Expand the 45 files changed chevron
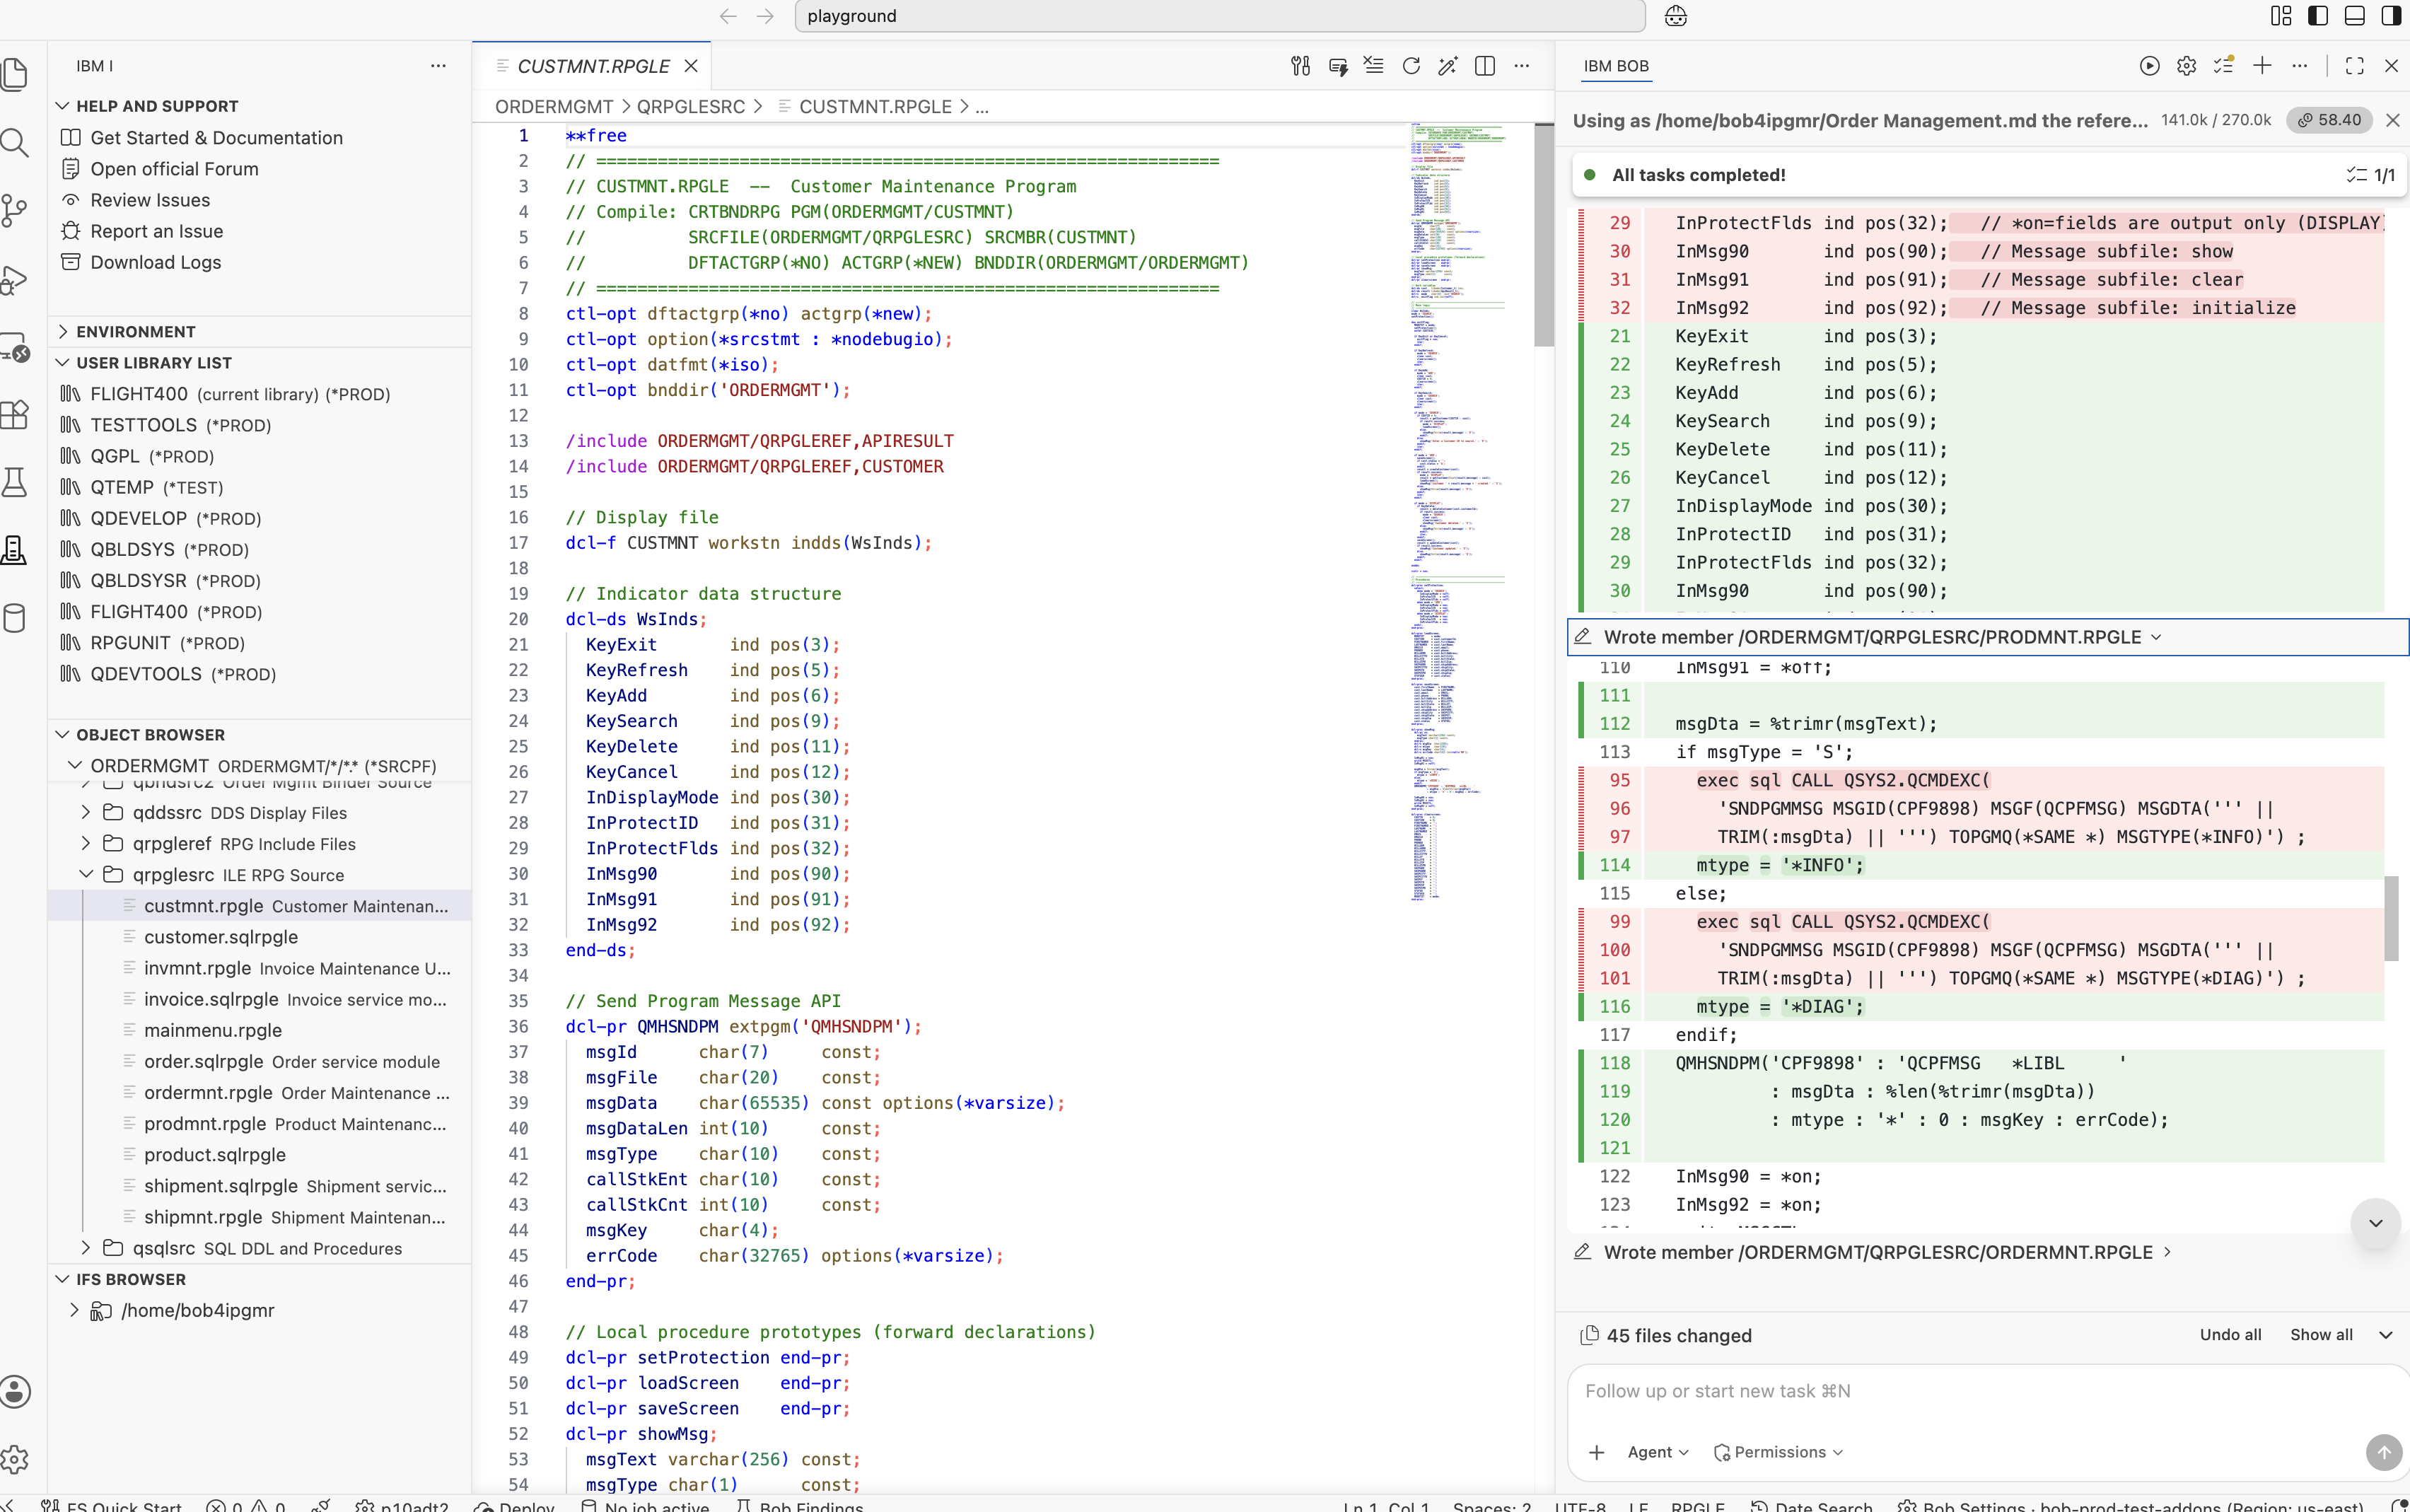Viewport: 2410px width, 1512px height. pos(2386,1335)
